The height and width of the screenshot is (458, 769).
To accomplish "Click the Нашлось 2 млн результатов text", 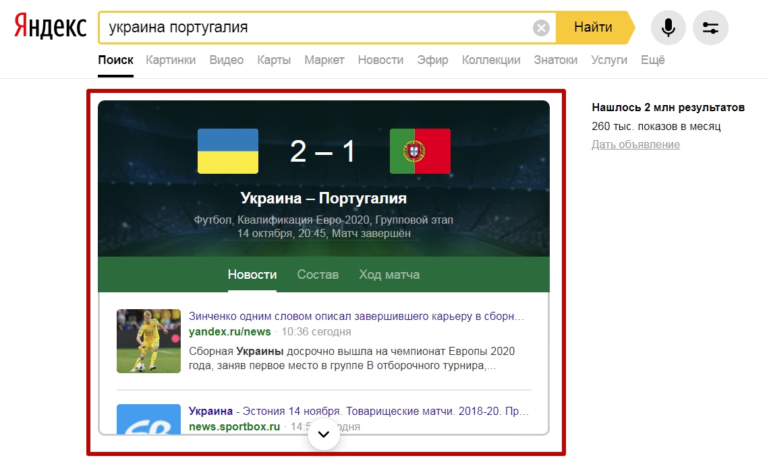I will point(668,107).
